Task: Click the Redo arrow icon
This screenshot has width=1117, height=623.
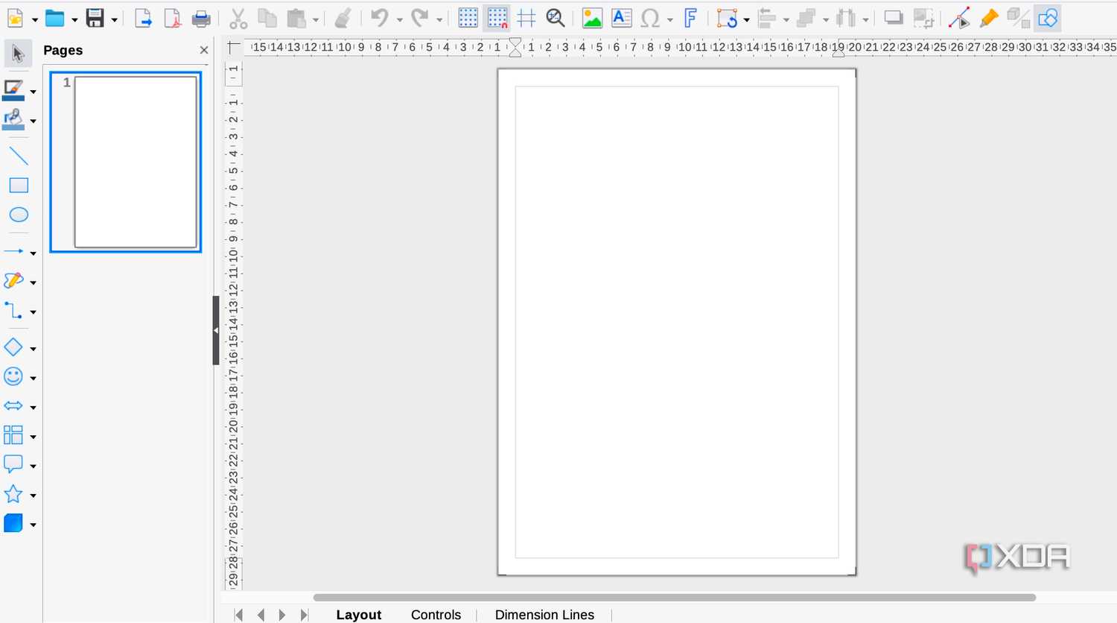Action: click(x=420, y=19)
